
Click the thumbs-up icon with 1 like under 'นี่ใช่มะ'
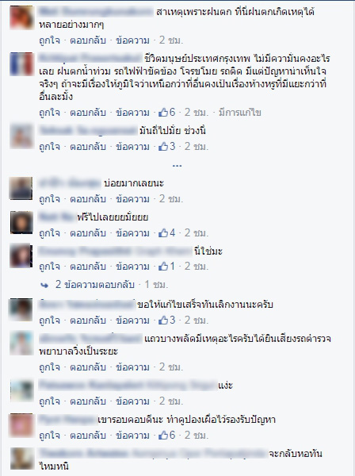point(163,267)
